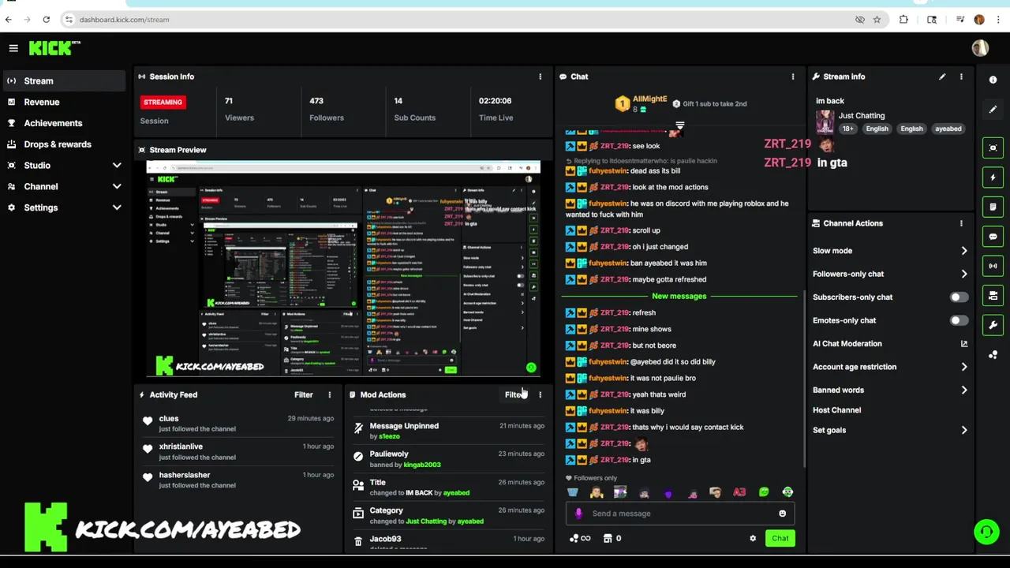Open Activity Feed three-dot menu
This screenshot has width=1010, height=568.
330,394
